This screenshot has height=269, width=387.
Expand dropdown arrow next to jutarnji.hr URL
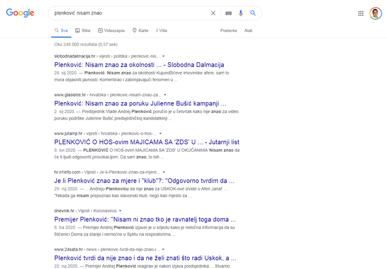pos(161,132)
